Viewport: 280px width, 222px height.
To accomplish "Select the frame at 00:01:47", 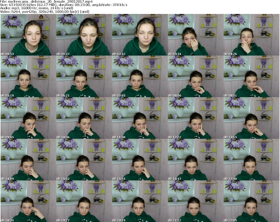I will coord(84,35).
